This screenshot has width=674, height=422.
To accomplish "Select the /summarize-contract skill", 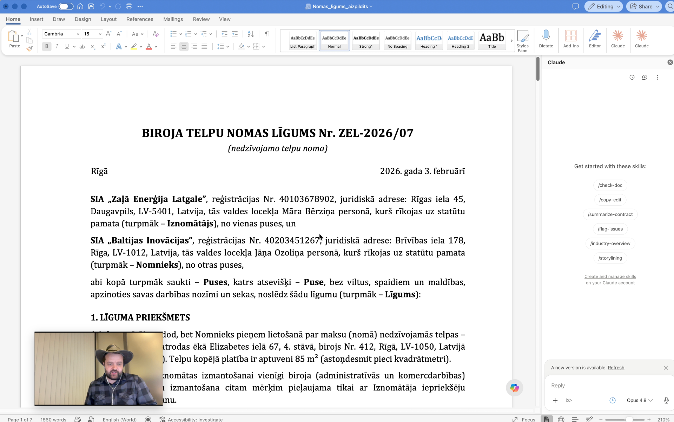I will (x=610, y=214).
